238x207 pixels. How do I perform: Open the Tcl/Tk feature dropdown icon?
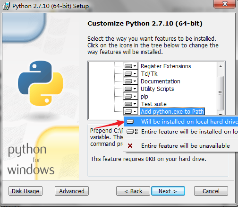130,73
